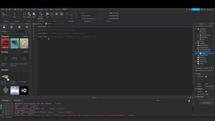Expand the StarterPlayer tree node
Screen dimensions: 215x121
pos(196,62)
